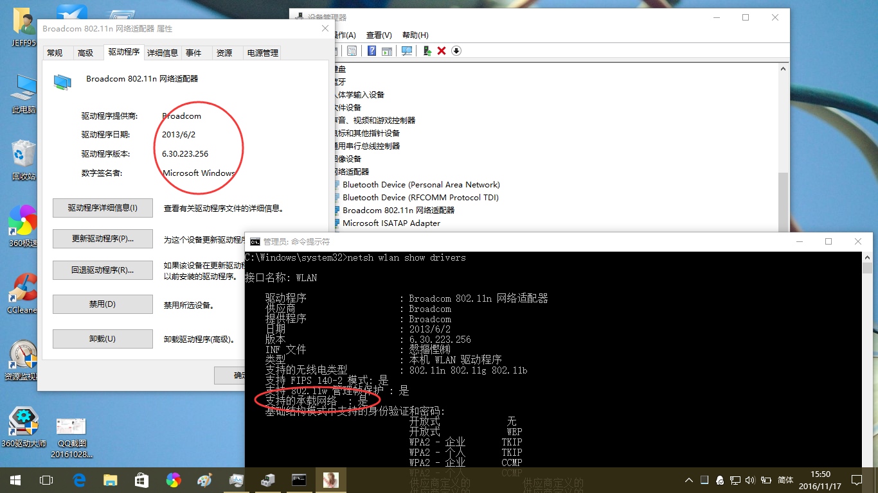This screenshot has width=878, height=493.
Task: Open Task View from the taskbar
Action: 46,480
